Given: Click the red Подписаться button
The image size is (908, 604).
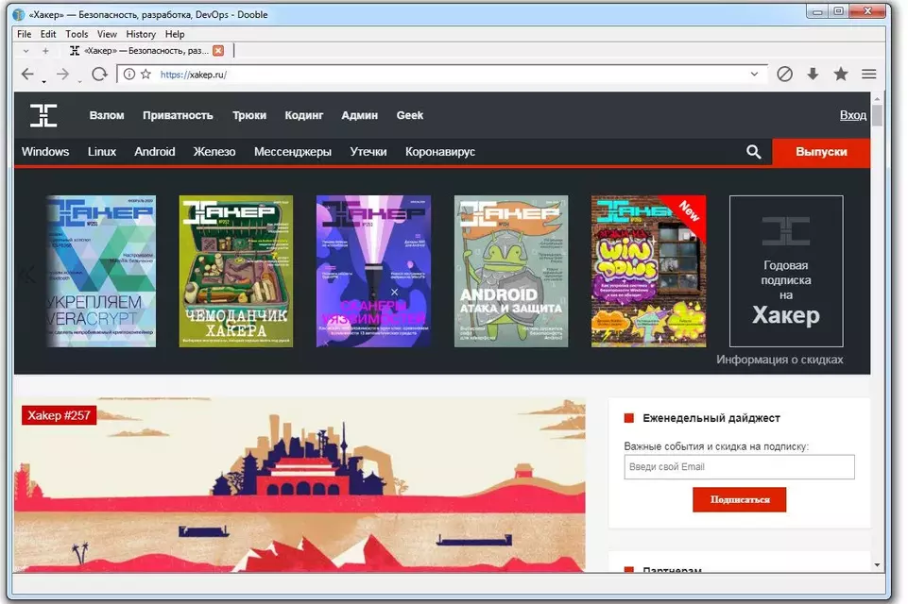Looking at the screenshot, I should pyautogui.click(x=740, y=499).
